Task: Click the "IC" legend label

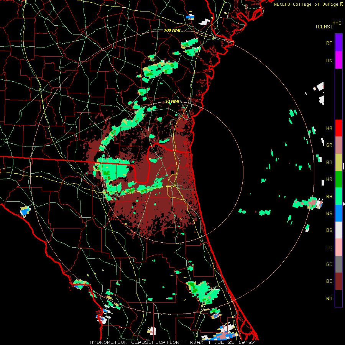Action: point(329,248)
